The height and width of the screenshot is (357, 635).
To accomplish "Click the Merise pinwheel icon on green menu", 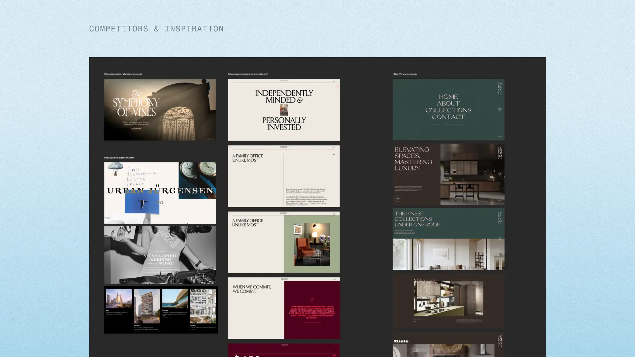I will (500, 109).
